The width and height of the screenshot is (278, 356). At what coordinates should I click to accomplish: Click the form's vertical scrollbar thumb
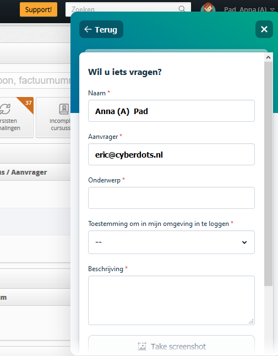[x=268, y=174]
